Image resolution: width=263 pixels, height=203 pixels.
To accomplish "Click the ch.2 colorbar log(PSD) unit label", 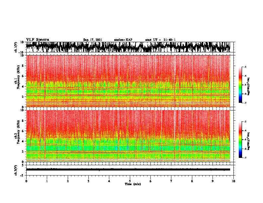I will [249, 141].
